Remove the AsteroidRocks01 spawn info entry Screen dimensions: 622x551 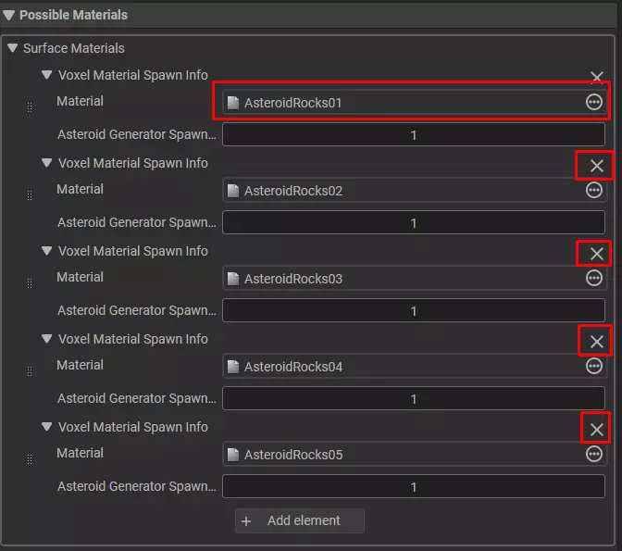coord(596,78)
